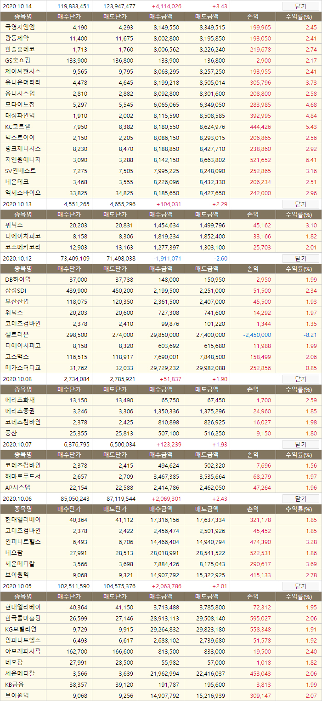
Task: Click stock name 코스맥스
Action: 17,357
